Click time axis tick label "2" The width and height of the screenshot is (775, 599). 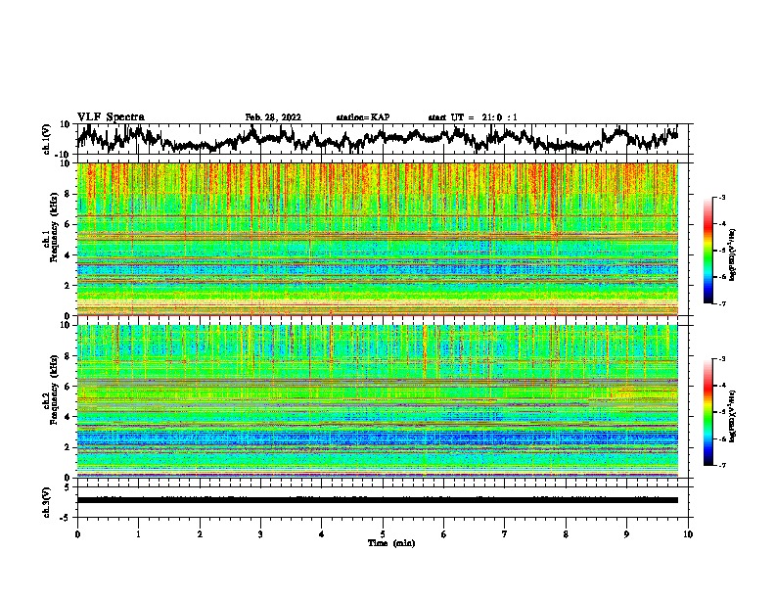tap(200, 534)
